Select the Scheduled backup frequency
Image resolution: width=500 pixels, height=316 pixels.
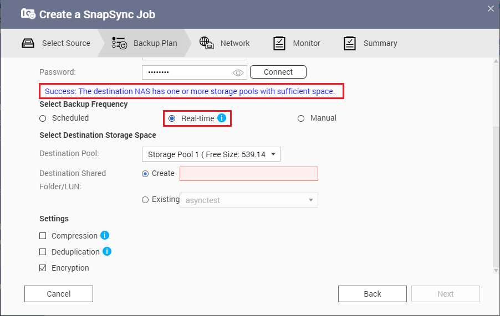(x=43, y=118)
